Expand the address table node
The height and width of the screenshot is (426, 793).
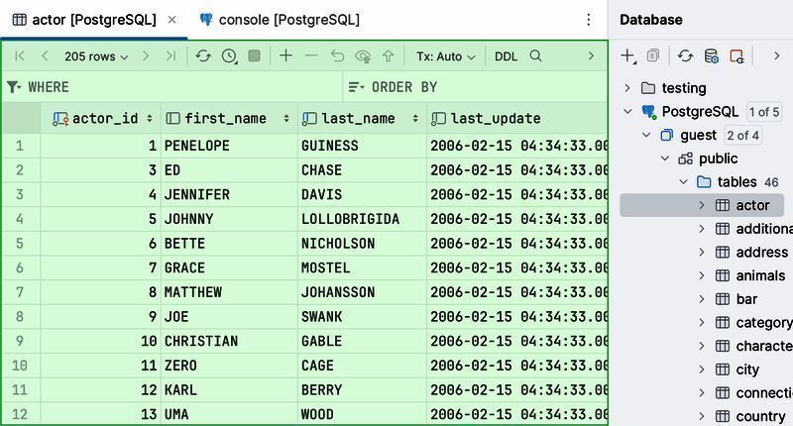[701, 253]
